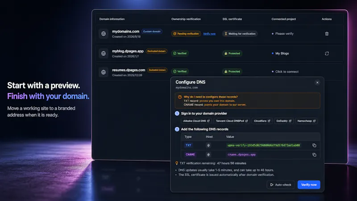
Task: Open Alibaba Cloud DNS provider link
Action: coord(196,121)
